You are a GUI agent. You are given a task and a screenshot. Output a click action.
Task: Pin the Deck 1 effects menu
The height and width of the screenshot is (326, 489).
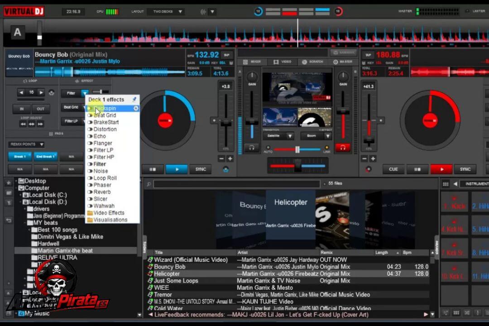[x=134, y=99]
